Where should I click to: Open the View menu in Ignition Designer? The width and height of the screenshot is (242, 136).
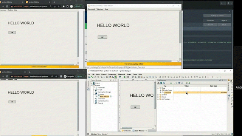tap(98, 74)
